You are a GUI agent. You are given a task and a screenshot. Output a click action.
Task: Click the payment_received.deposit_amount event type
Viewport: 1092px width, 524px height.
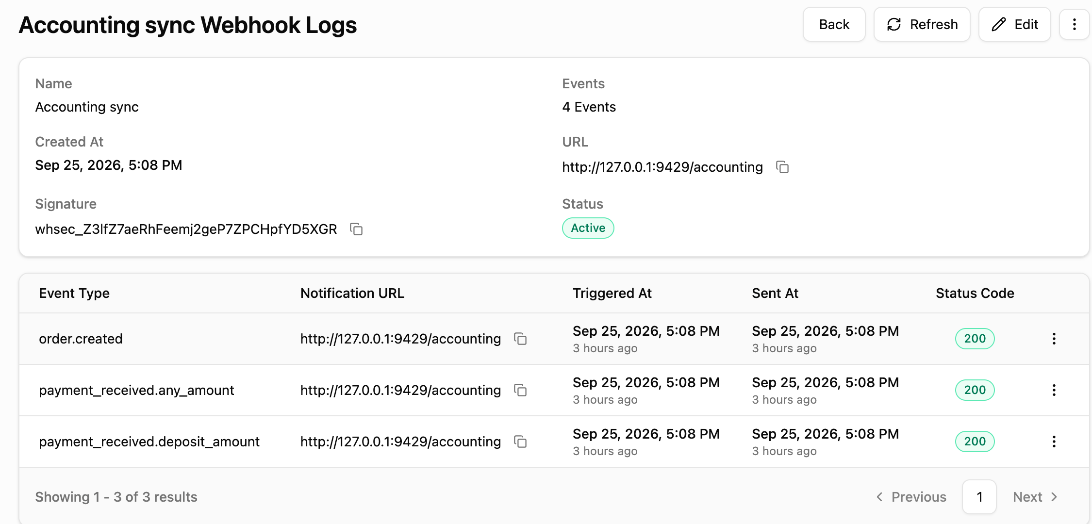click(149, 442)
